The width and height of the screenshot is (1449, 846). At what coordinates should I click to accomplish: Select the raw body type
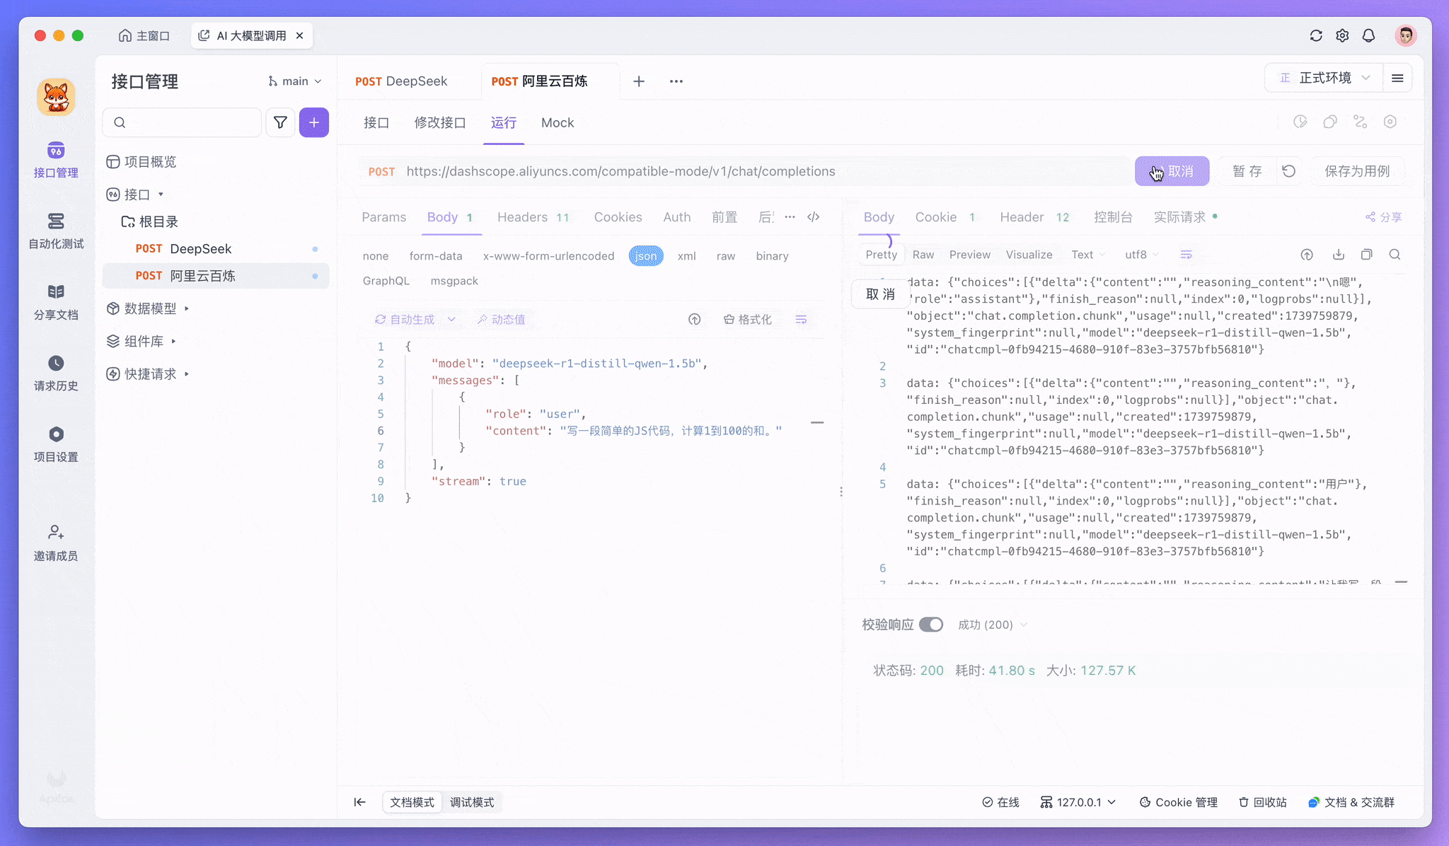726,256
